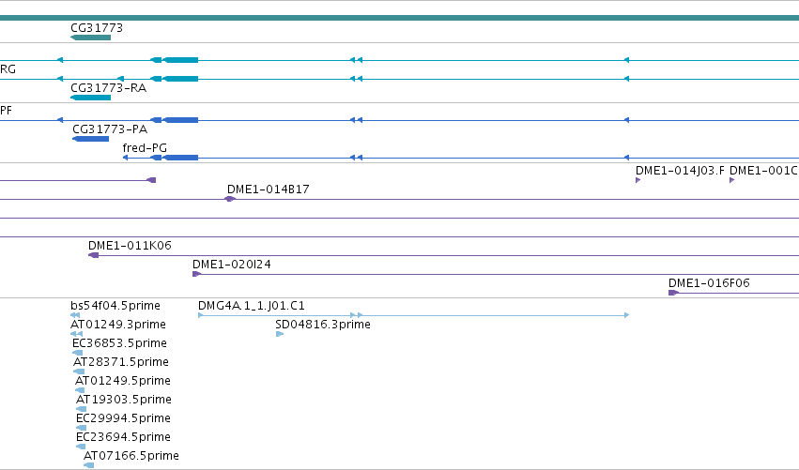The height and width of the screenshot is (470, 799).
Task: Select the AT01249.3prime EST arrow
Action: click(x=76, y=334)
